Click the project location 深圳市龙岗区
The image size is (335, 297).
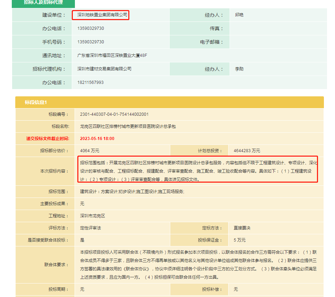(92, 216)
